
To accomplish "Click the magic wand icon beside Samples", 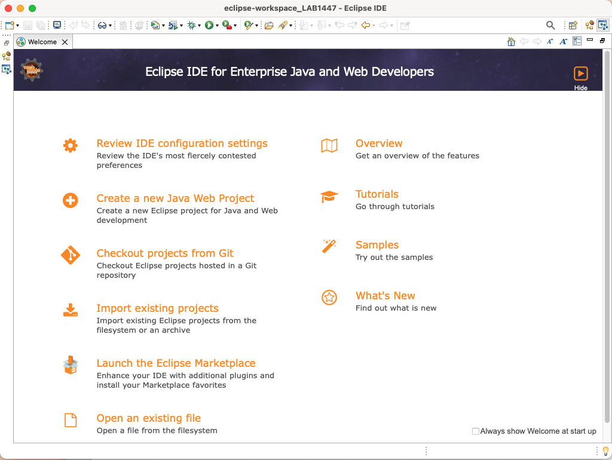I will [x=329, y=247].
